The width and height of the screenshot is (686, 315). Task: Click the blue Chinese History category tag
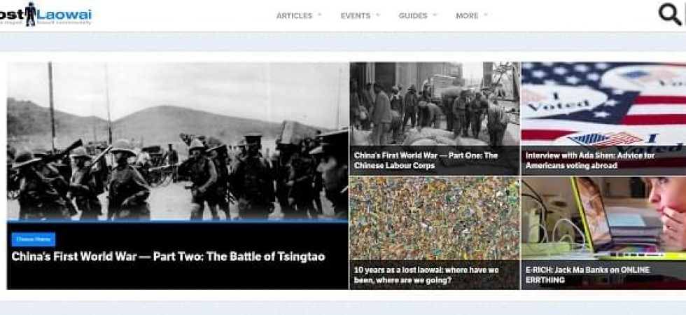34,239
